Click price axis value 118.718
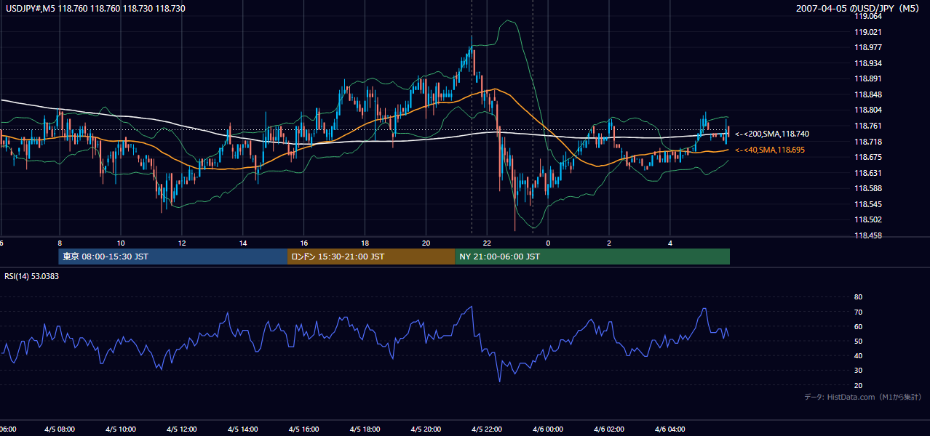The height and width of the screenshot is (436, 930). (868, 142)
